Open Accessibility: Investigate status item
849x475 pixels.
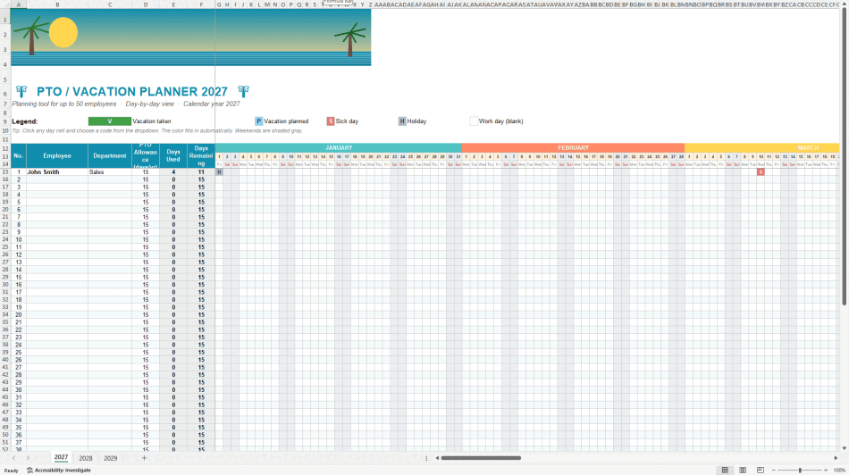tap(59, 471)
